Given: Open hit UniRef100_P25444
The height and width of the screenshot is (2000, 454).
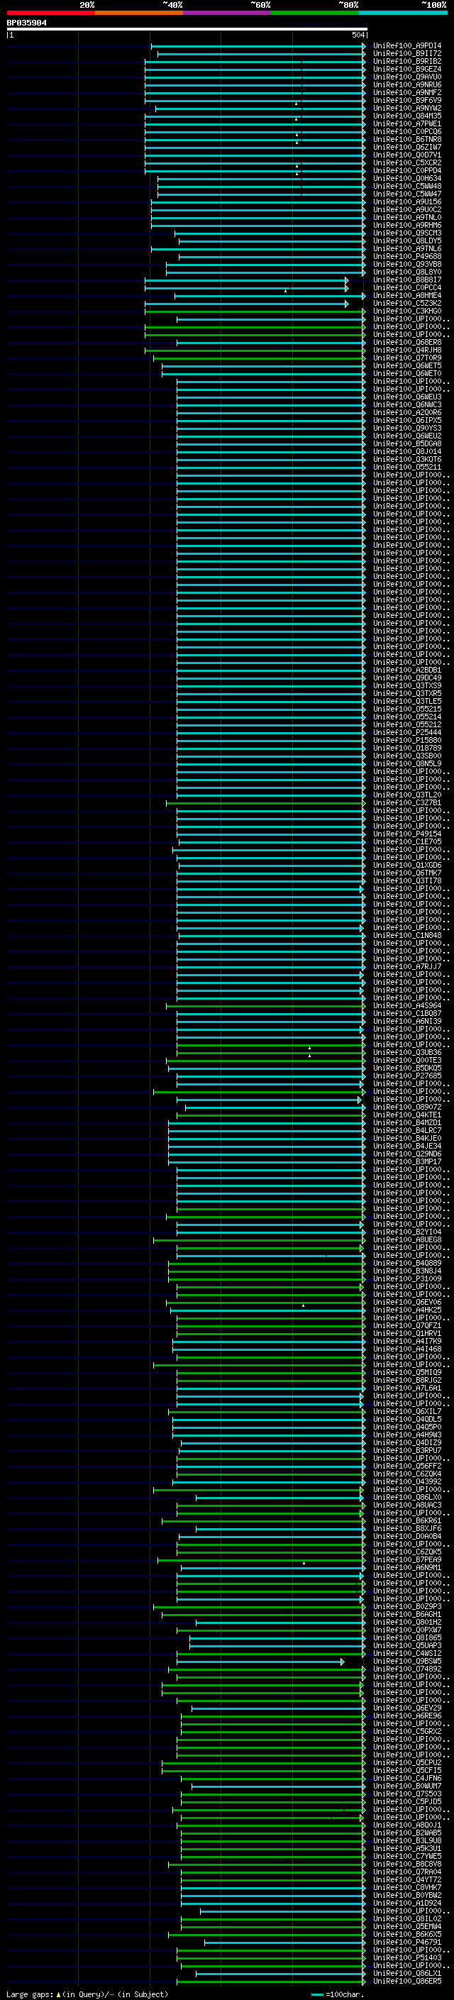Looking at the screenshot, I should coord(406,732).
